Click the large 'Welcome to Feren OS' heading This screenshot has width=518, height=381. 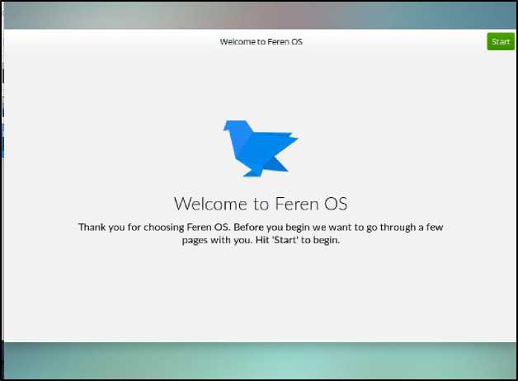click(261, 204)
